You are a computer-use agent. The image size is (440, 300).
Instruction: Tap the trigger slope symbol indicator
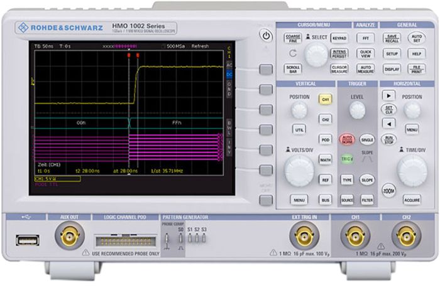367,159
